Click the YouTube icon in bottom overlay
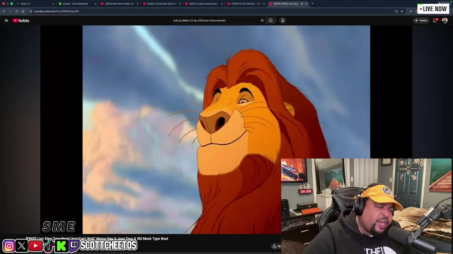The image size is (453, 254). pos(36,246)
